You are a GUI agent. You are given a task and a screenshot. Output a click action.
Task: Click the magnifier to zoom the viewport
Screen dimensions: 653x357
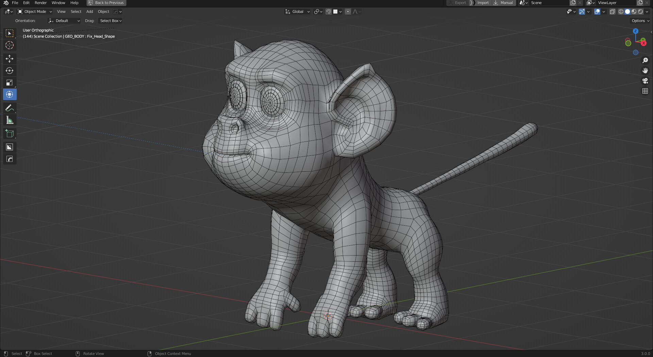[x=645, y=60]
